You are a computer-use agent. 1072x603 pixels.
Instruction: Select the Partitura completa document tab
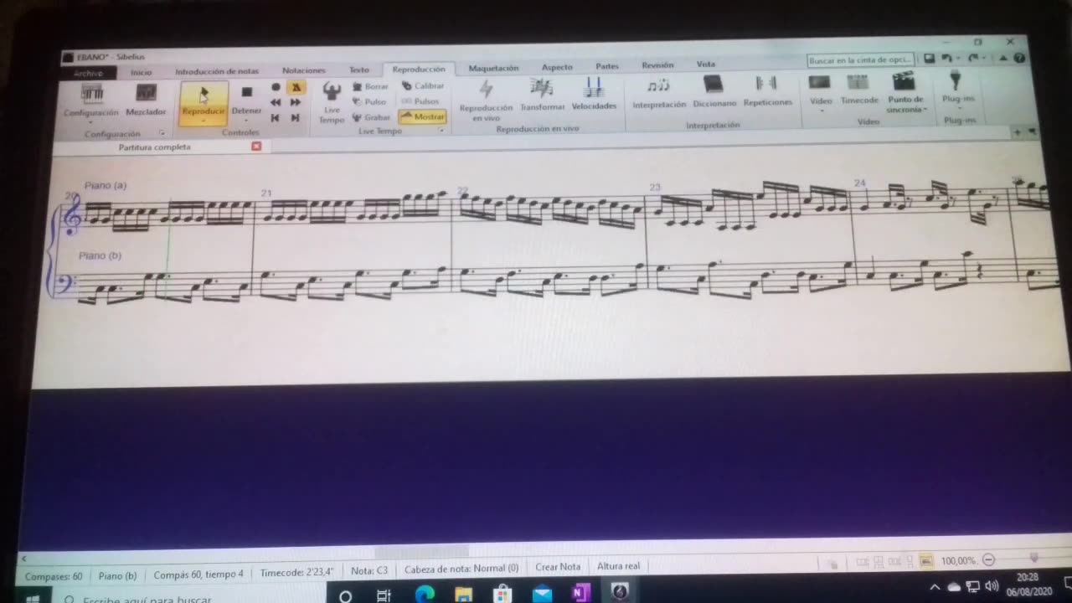159,147
